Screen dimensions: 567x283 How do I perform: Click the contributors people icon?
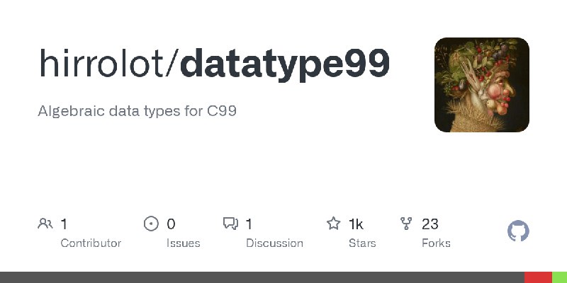45,224
